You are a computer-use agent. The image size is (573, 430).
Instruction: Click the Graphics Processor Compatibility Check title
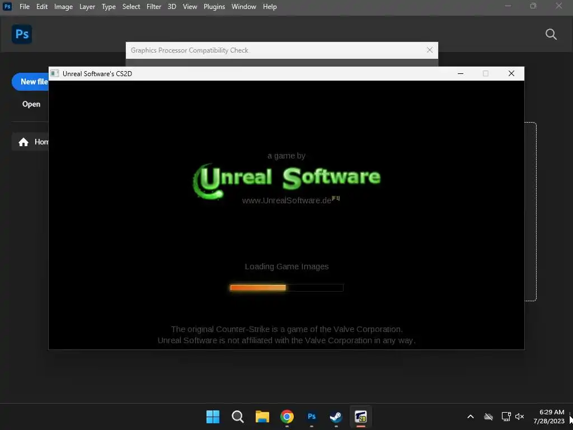189,50
